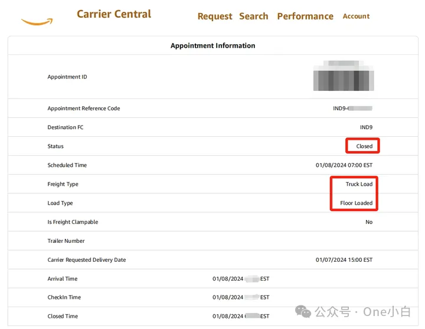Select the IND9- reference code value
The image size is (425, 329).
(x=352, y=108)
